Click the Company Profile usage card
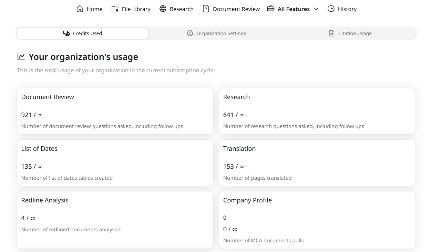This screenshot has height=252, width=431. click(x=317, y=220)
